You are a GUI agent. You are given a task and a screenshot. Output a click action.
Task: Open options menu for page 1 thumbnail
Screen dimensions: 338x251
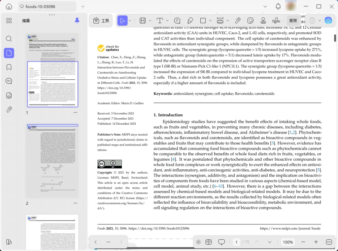(75, 112)
